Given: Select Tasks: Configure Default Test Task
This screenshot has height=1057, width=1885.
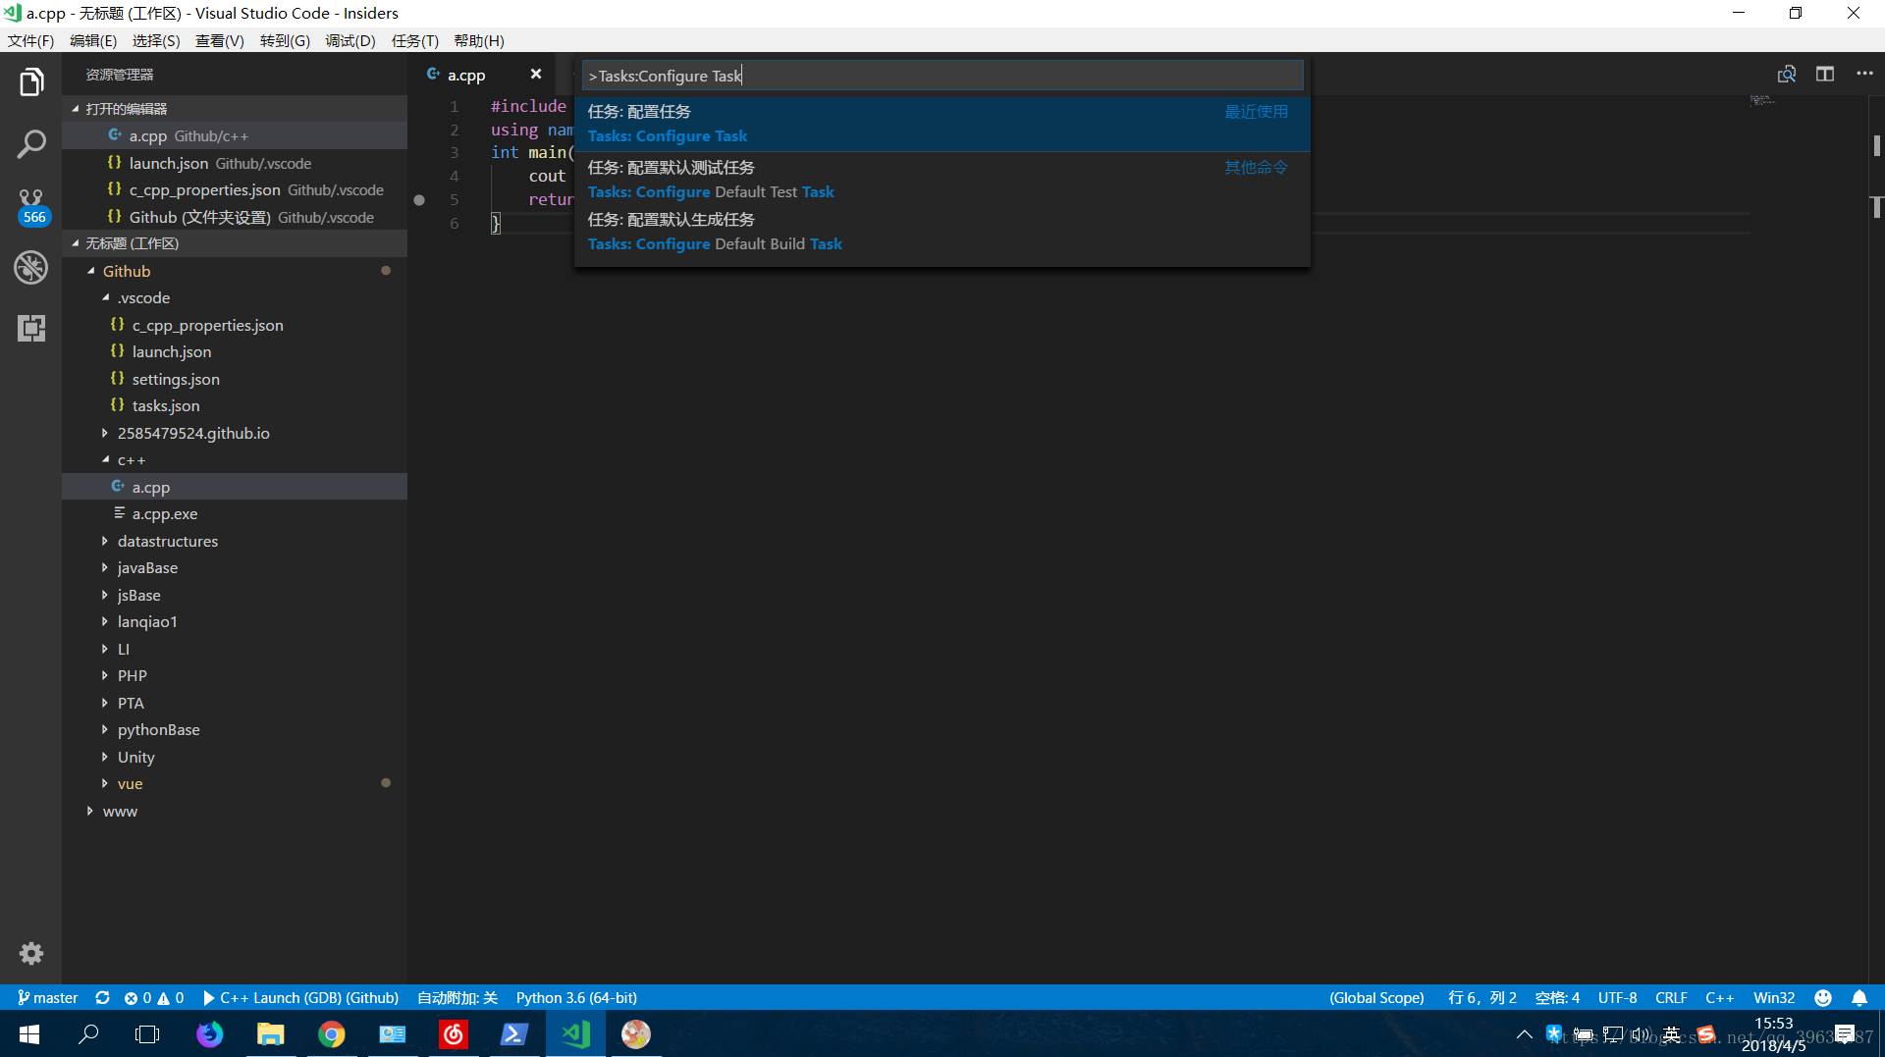Looking at the screenshot, I should click(x=942, y=180).
